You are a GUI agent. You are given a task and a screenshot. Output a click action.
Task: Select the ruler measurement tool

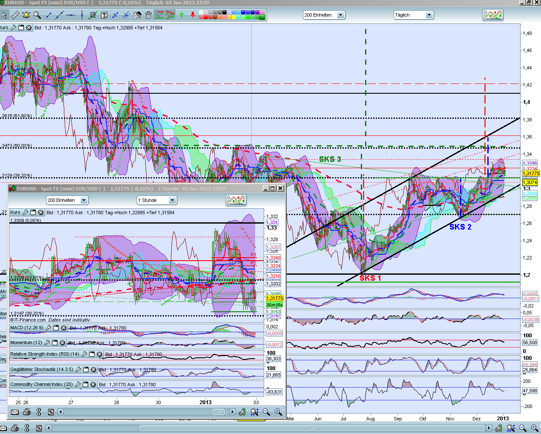pyautogui.click(x=15, y=15)
